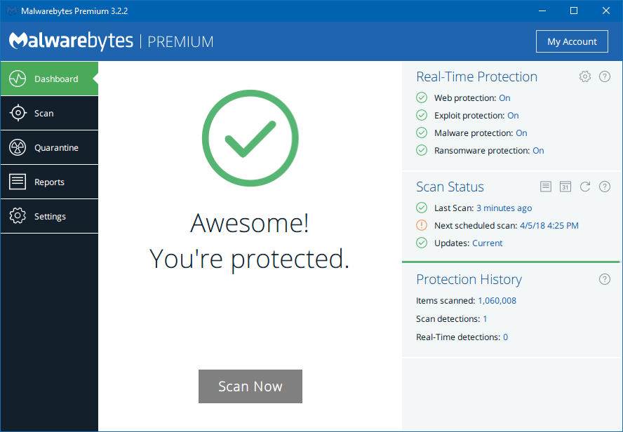Toggle Web protection off
Viewport: 623px width, 432px height.
(x=504, y=97)
